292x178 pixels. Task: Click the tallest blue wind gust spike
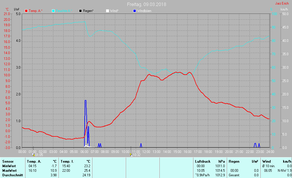(86, 123)
